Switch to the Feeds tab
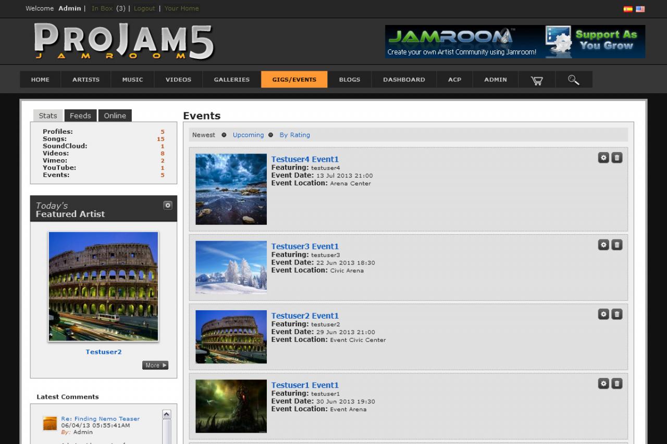667x444 pixels. 80,116
